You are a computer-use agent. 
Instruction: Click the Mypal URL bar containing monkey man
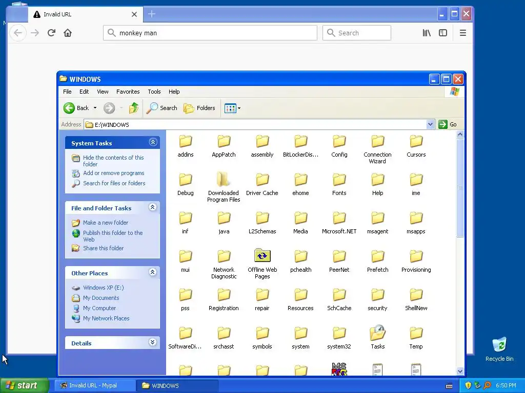[210, 33]
